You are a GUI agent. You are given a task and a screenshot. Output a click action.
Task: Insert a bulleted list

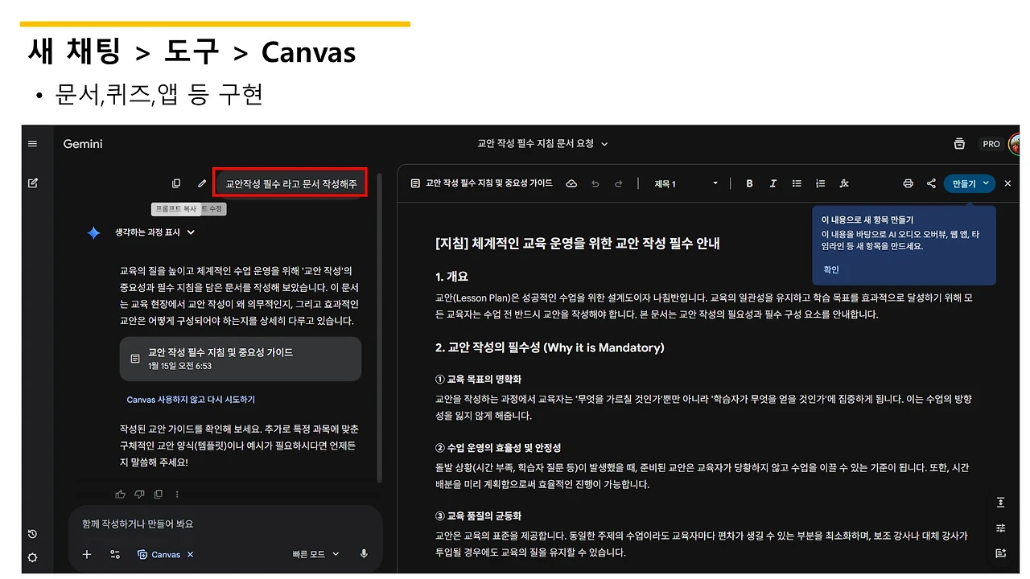797,183
